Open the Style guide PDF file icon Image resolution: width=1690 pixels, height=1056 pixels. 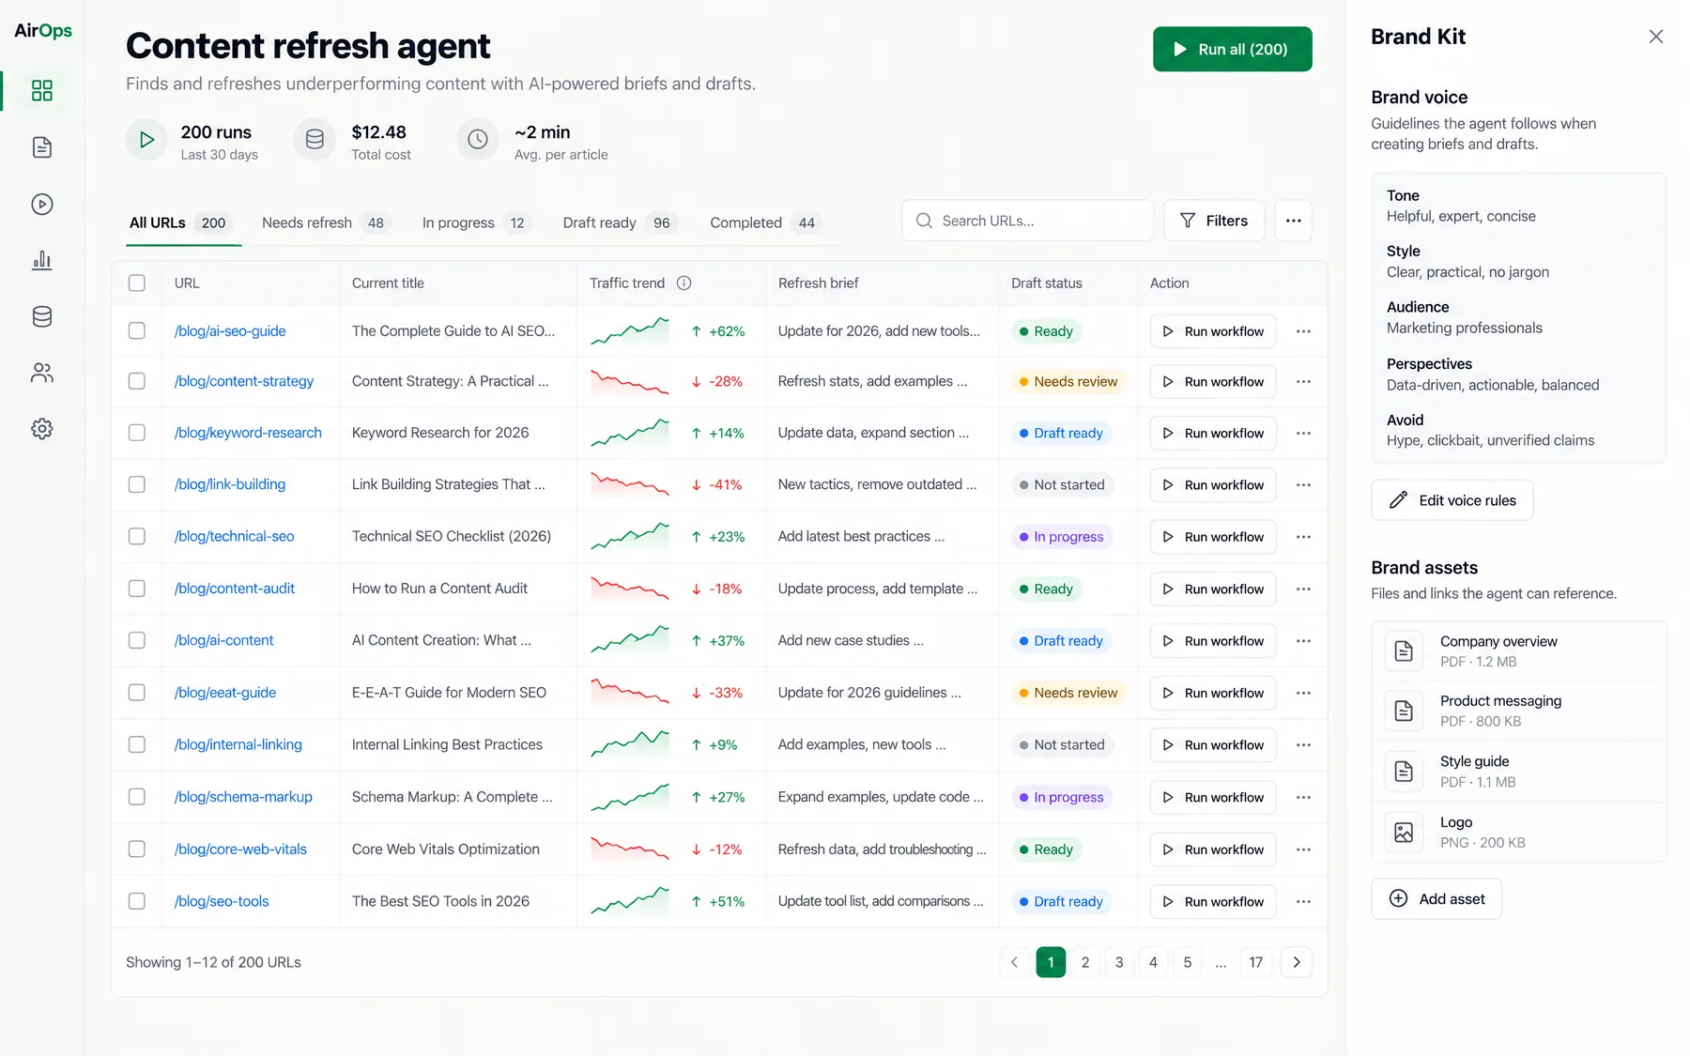[1404, 772]
